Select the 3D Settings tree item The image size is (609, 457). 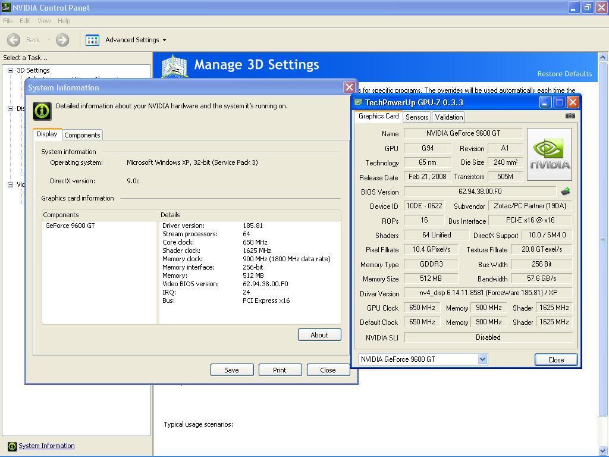point(33,70)
